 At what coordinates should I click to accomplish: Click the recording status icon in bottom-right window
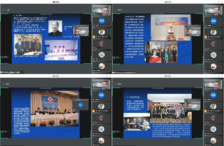point(116,84)
